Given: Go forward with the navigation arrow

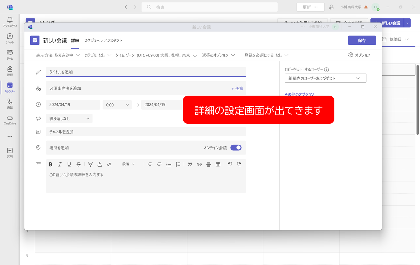Looking at the screenshot, I should (x=135, y=7).
